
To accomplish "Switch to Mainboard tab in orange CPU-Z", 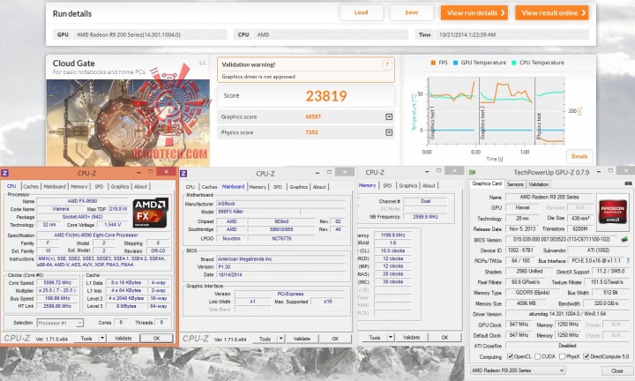I will 55,187.
